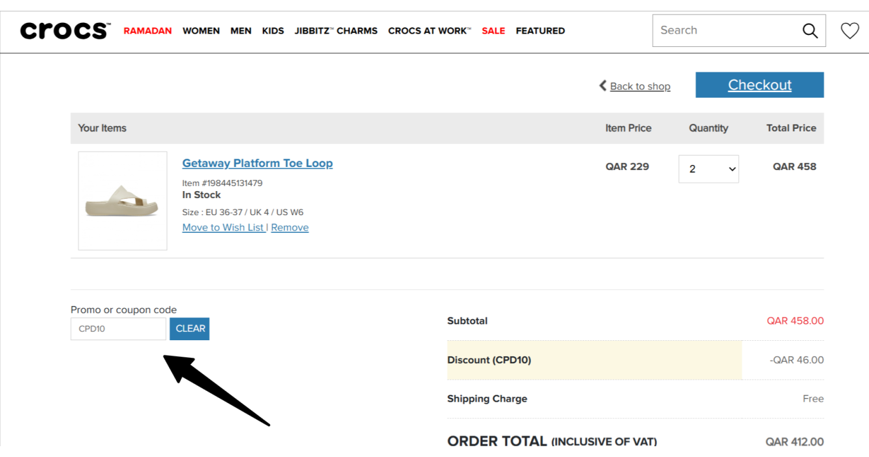Click the size EU 36-37 text
The height and width of the screenshot is (457, 869).
(243, 212)
